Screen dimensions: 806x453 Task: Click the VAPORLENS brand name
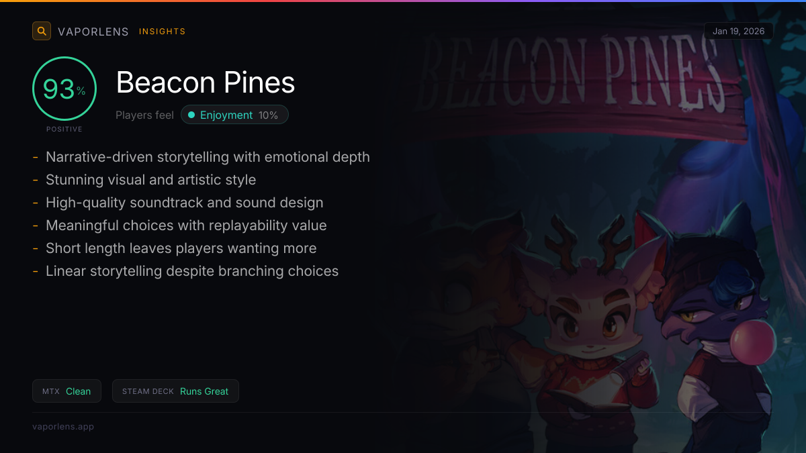coord(93,32)
